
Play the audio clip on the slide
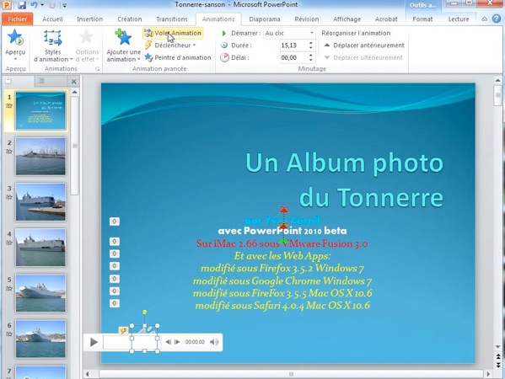(x=94, y=342)
